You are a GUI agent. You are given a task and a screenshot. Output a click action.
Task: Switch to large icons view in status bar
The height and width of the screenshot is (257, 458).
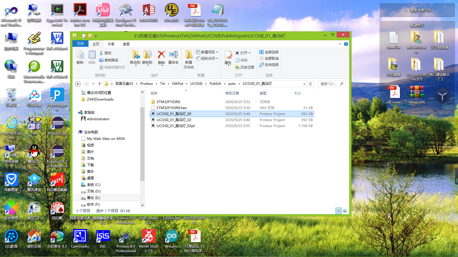pyautogui.click(x=346, y=211)
